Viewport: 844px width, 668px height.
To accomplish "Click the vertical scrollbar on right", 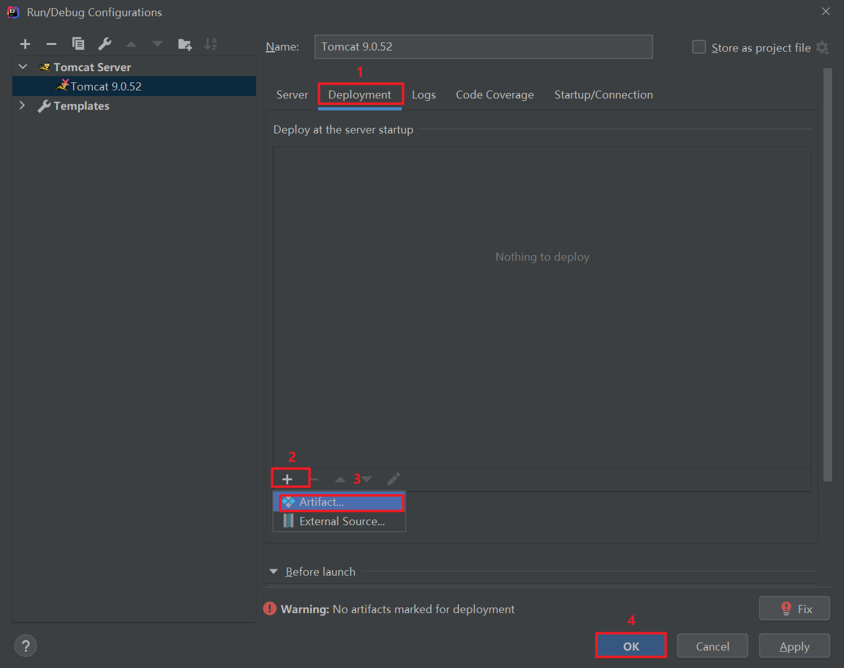I will click(828, 274).
